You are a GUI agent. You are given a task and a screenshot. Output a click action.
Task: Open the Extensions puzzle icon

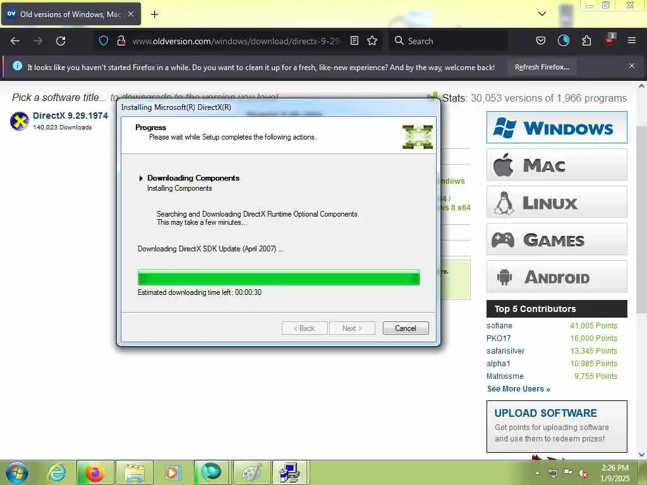click(x=586, y=40)
